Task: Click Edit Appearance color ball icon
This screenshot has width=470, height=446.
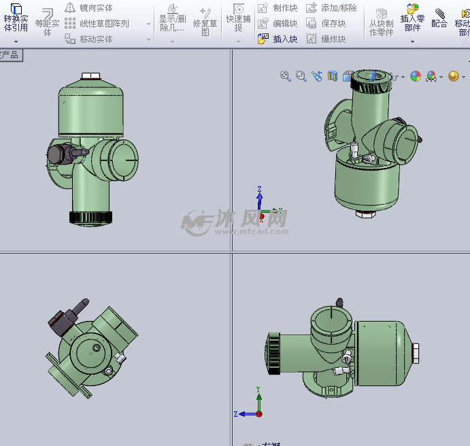Action: 415,76
